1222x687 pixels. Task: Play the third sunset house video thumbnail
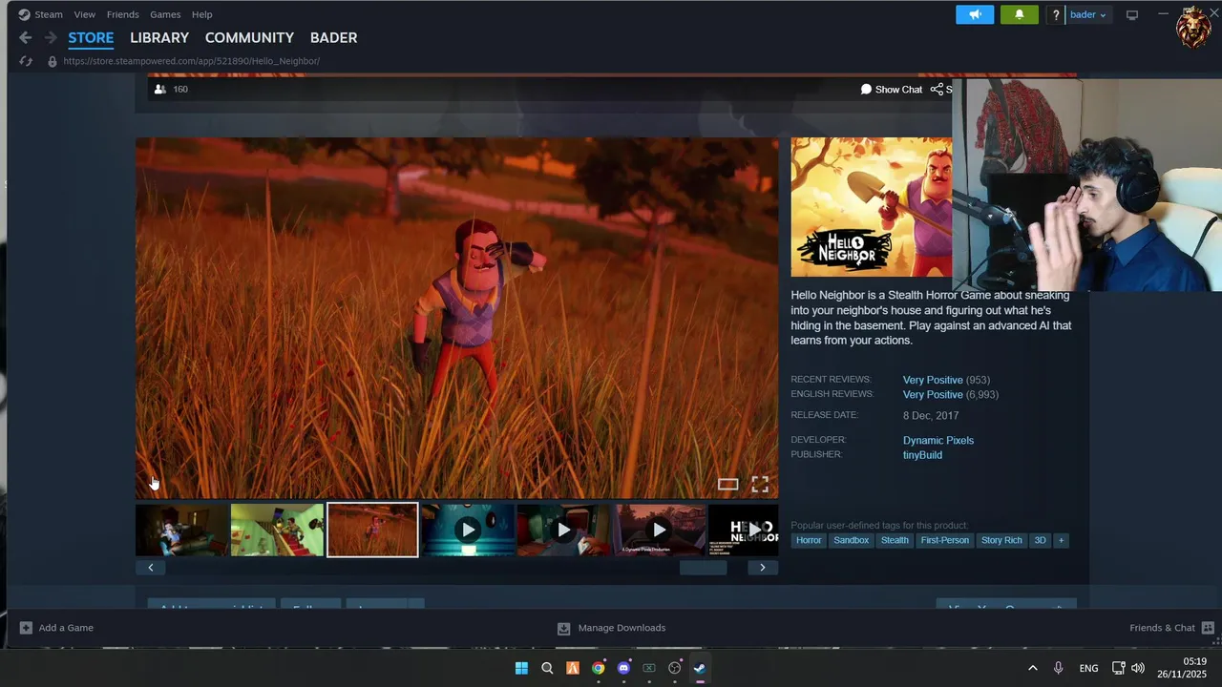coord(659,530)
